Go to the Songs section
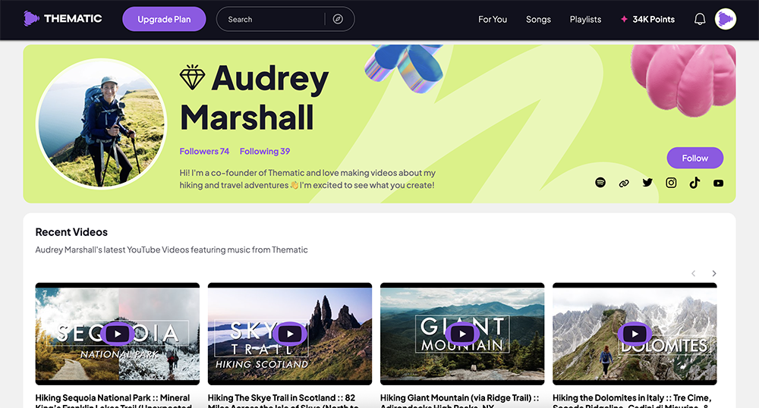The width and height of the screenshot is (759, 408). pyautogui.click(x=538, y=19)
